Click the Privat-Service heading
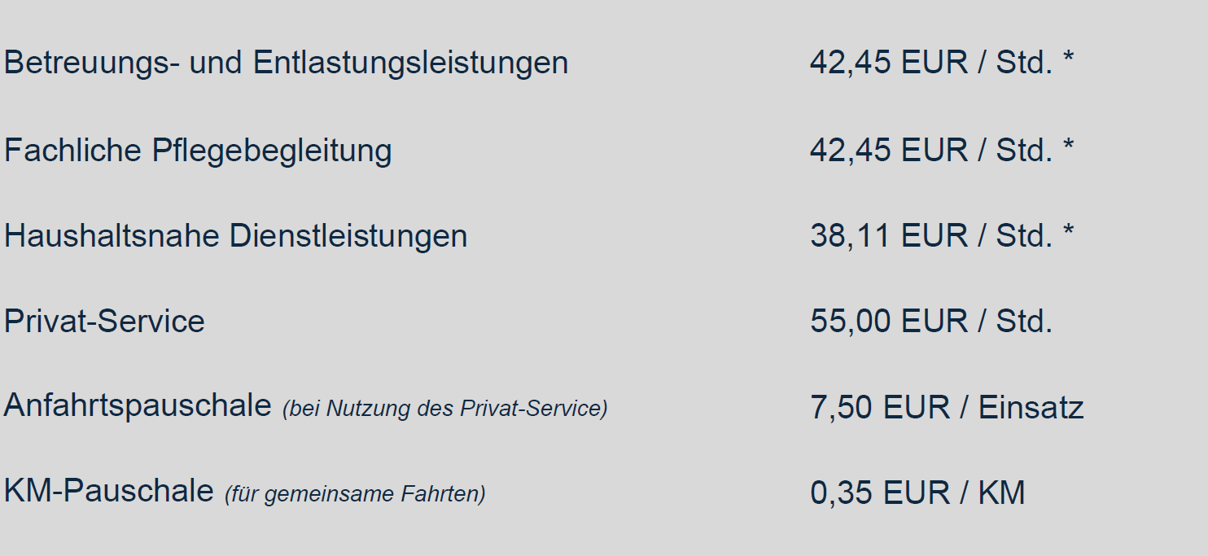This screenshot has width=1208, height=556. point(104,321)
